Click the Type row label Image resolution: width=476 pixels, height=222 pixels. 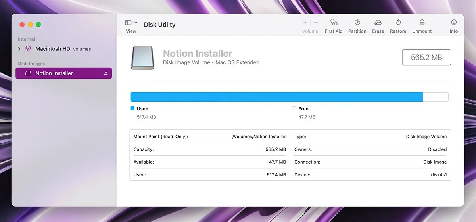[300, 137]
